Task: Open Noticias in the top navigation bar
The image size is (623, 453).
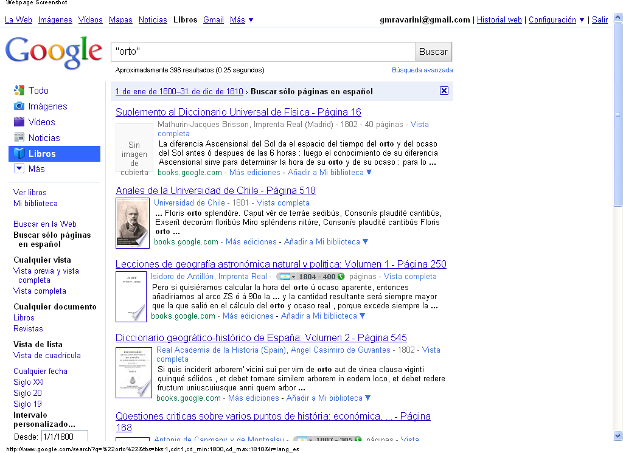Action: pyautogui.click(x=153, y=19)
